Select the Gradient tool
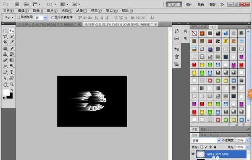Image resolution: width=252 pixels, height=160 pixels. point(12,60)
